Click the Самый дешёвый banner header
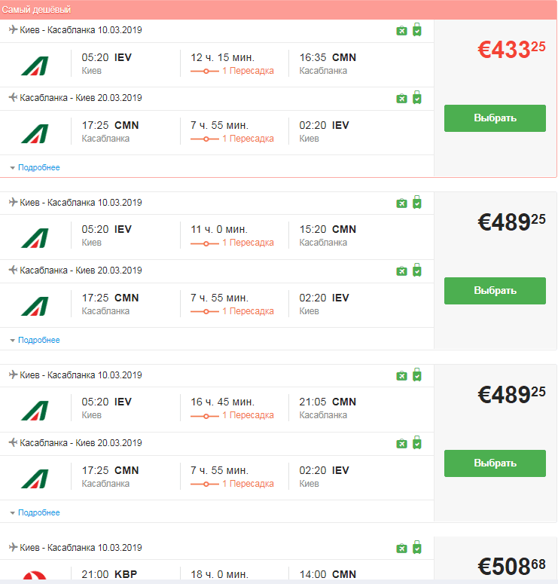 [278, 10]
